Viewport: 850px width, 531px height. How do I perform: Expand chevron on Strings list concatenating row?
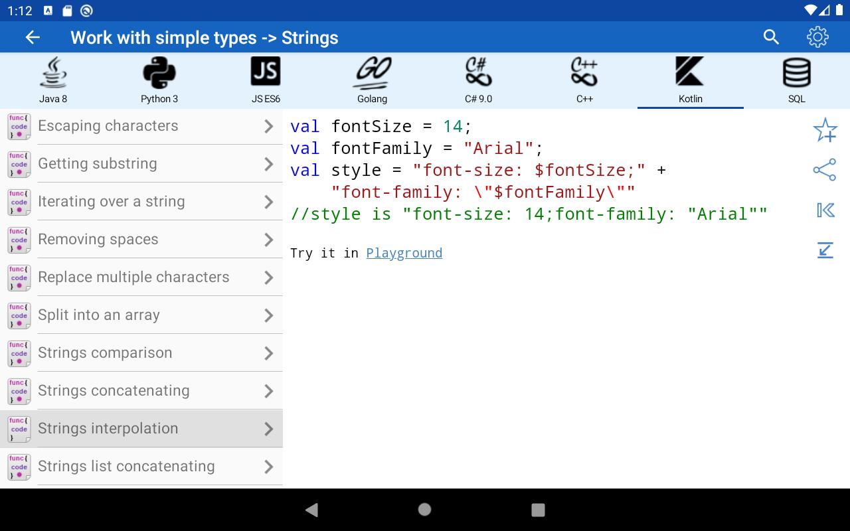[269, 467]
